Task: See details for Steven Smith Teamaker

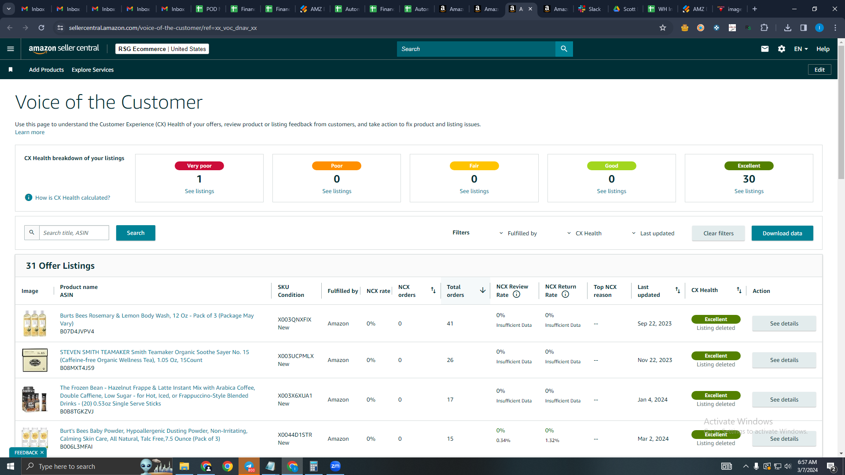Action: click(784, 360)
